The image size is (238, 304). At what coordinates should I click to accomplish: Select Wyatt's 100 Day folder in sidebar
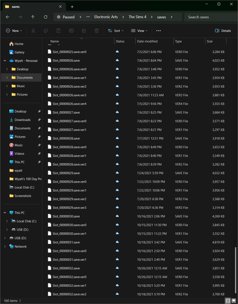point(25,179)
